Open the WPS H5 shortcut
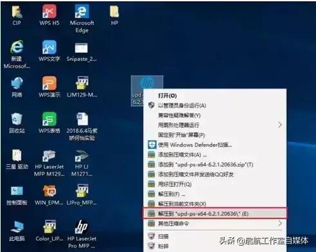This screenshot has width=316, height=252. [50, 15]
